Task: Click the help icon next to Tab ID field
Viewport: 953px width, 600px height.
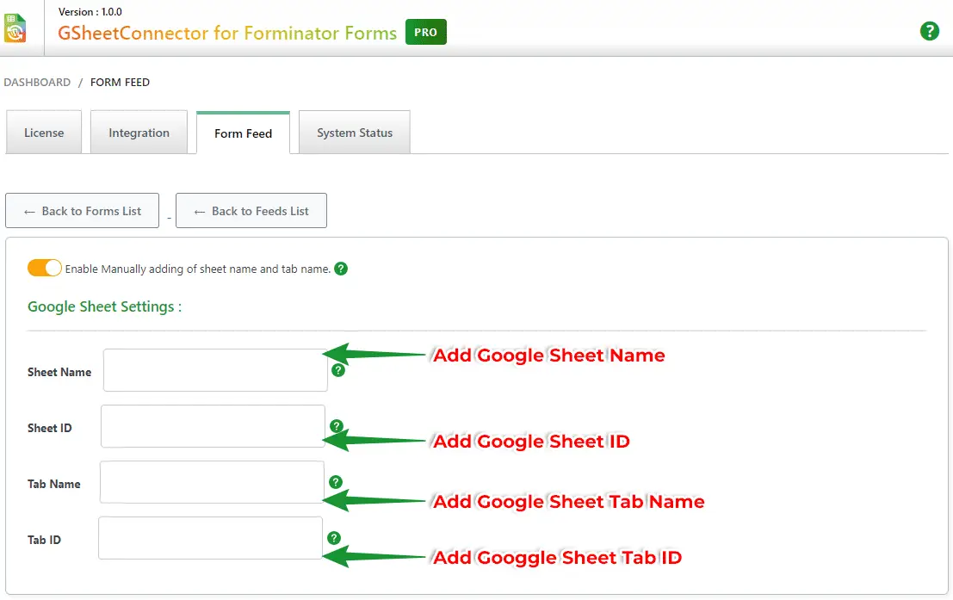Action: [334, 538]
